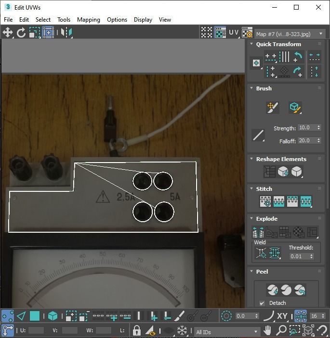Collapse the Explode rollout
Screen dimensions: 330x338
coord(251,218)
